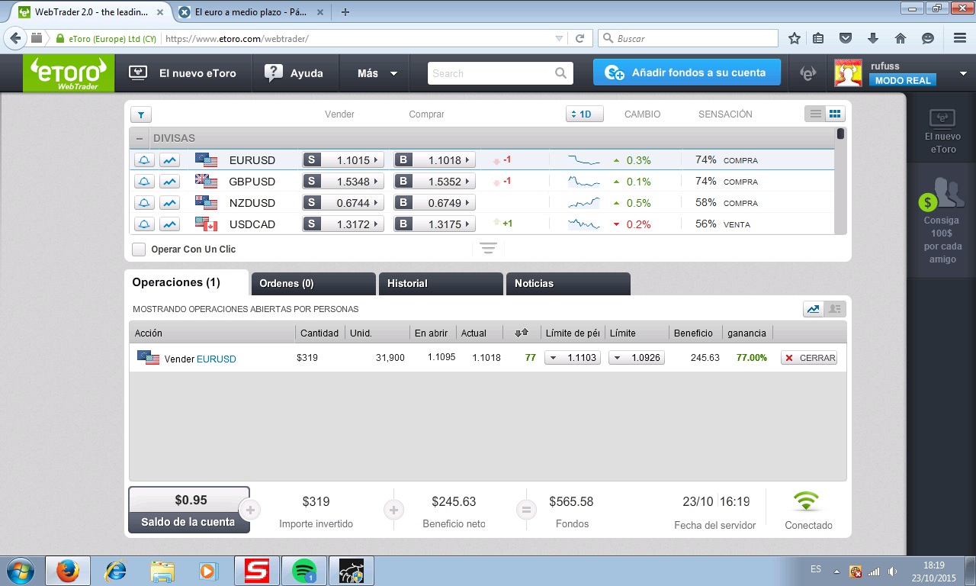This screenshot has width=976, height=586.
Task: Click the magnifier icon in Search box
Action: pyautogui.click(x=560, y=73)
